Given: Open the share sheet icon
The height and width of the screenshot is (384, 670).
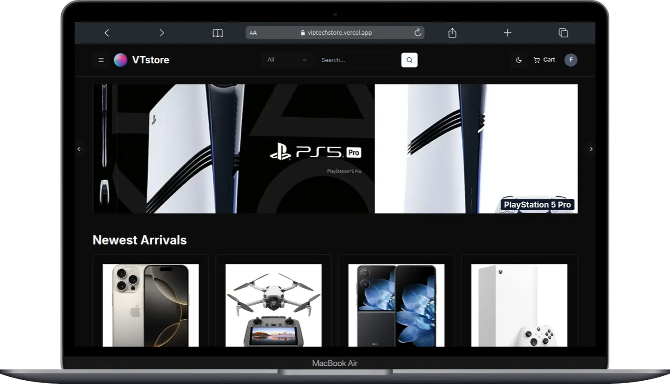Looking at the screenshot, I should coord(452,33).
